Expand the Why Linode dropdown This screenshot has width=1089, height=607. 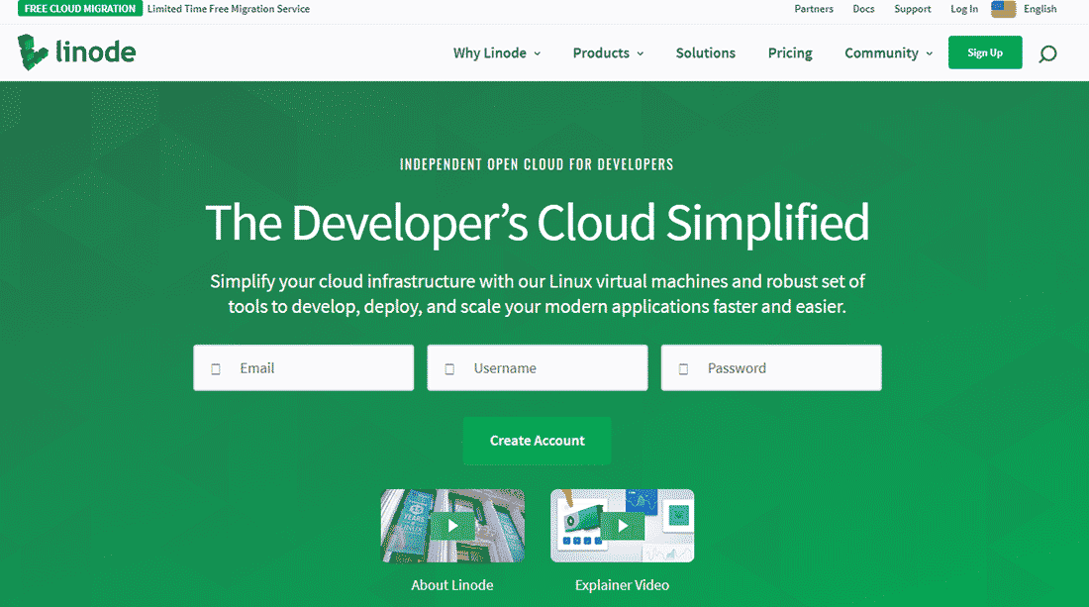496,53
